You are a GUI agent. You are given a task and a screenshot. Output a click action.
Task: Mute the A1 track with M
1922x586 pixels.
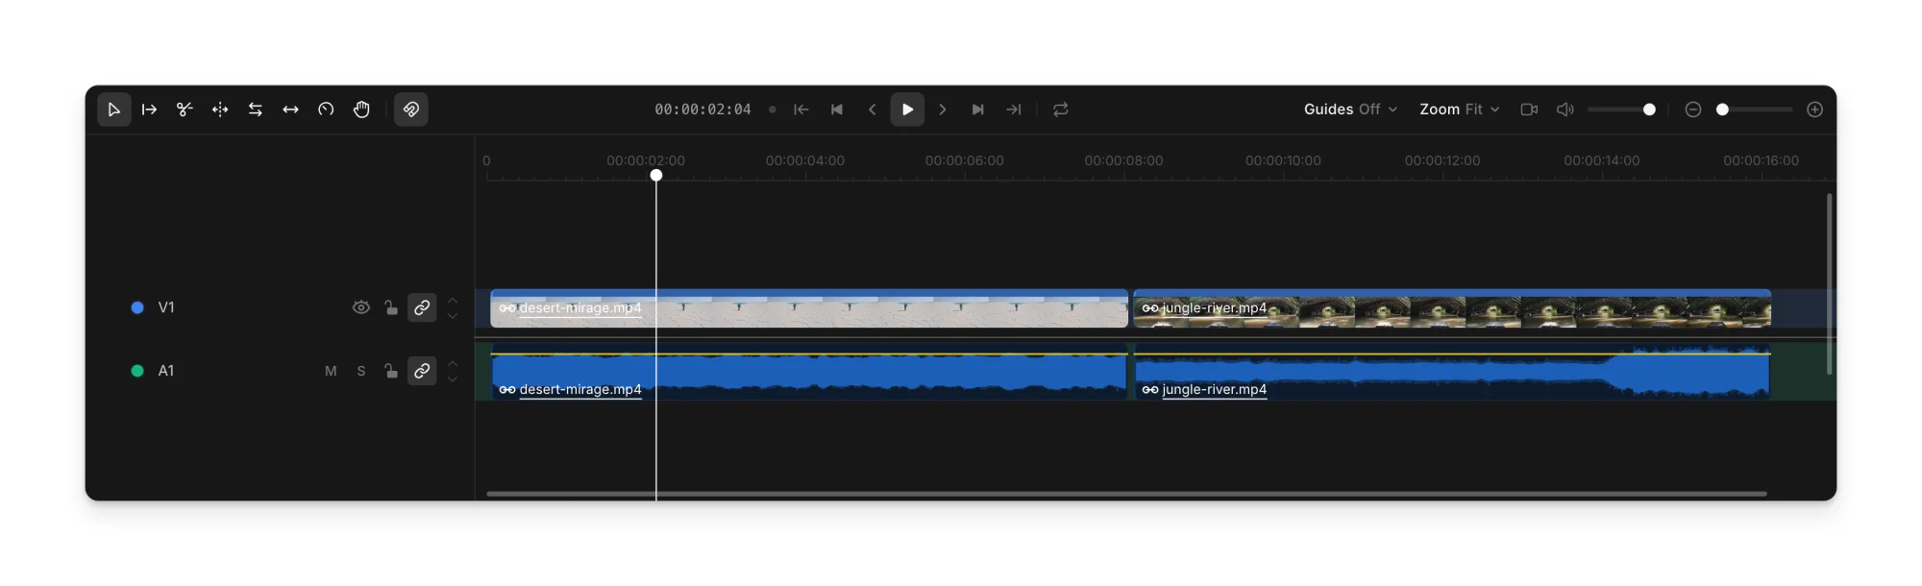[x=331, y=371]
